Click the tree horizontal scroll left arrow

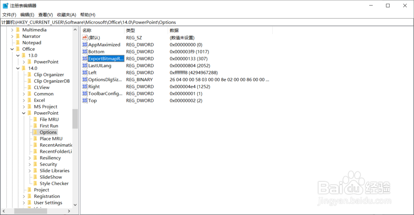tap(4, 211)
